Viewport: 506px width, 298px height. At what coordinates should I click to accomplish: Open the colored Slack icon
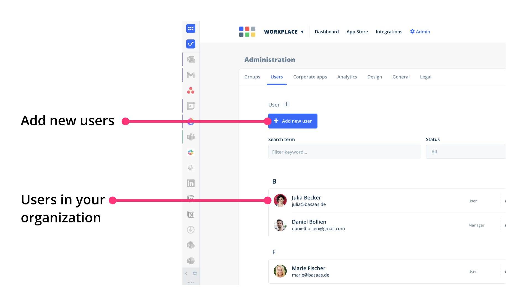(x=191, y=152)
